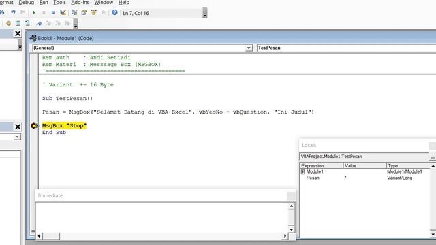436x245 pixels.
Task: Open the Tools menu
Action: (x=59, y=3)
